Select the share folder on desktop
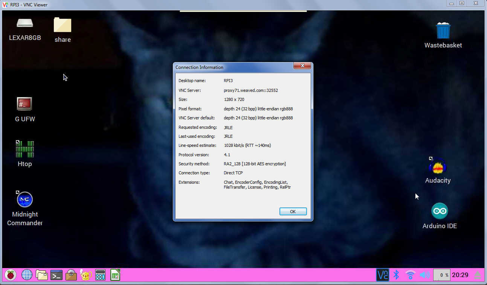 (x=63, y=25)
